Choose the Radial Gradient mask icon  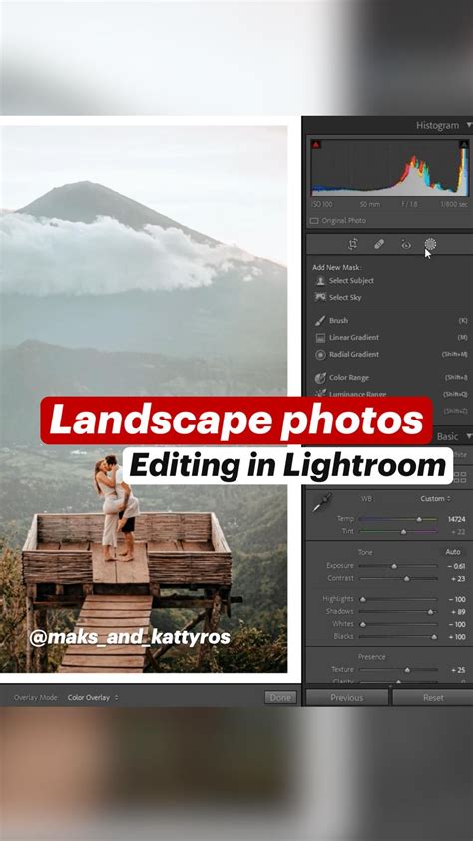pyautogui.click(x=320, y=354)
